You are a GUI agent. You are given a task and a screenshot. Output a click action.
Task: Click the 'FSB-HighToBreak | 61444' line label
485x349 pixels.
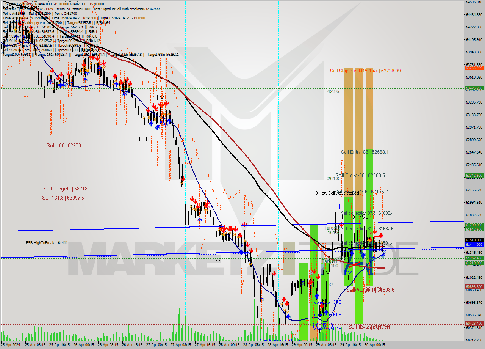[x=47, y=242]
